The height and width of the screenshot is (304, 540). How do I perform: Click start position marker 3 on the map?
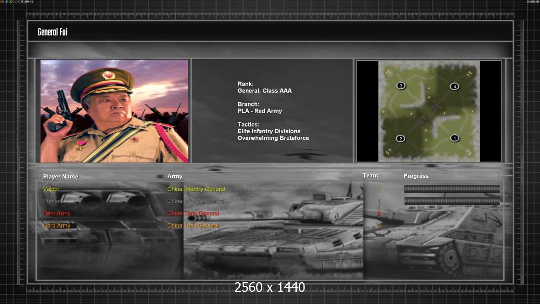click(401, 86)
